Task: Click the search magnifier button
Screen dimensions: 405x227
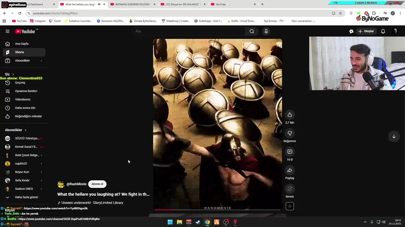Action: tap(252, 31)
